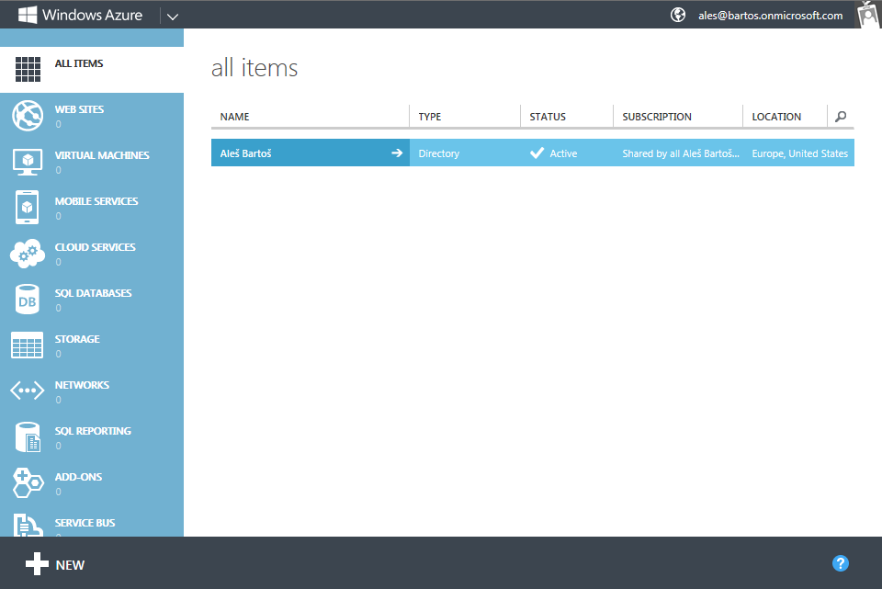Open the Virtual Machines monitor icon
The width and height of the screenshot is (882, 589).
tap(28, 162)
